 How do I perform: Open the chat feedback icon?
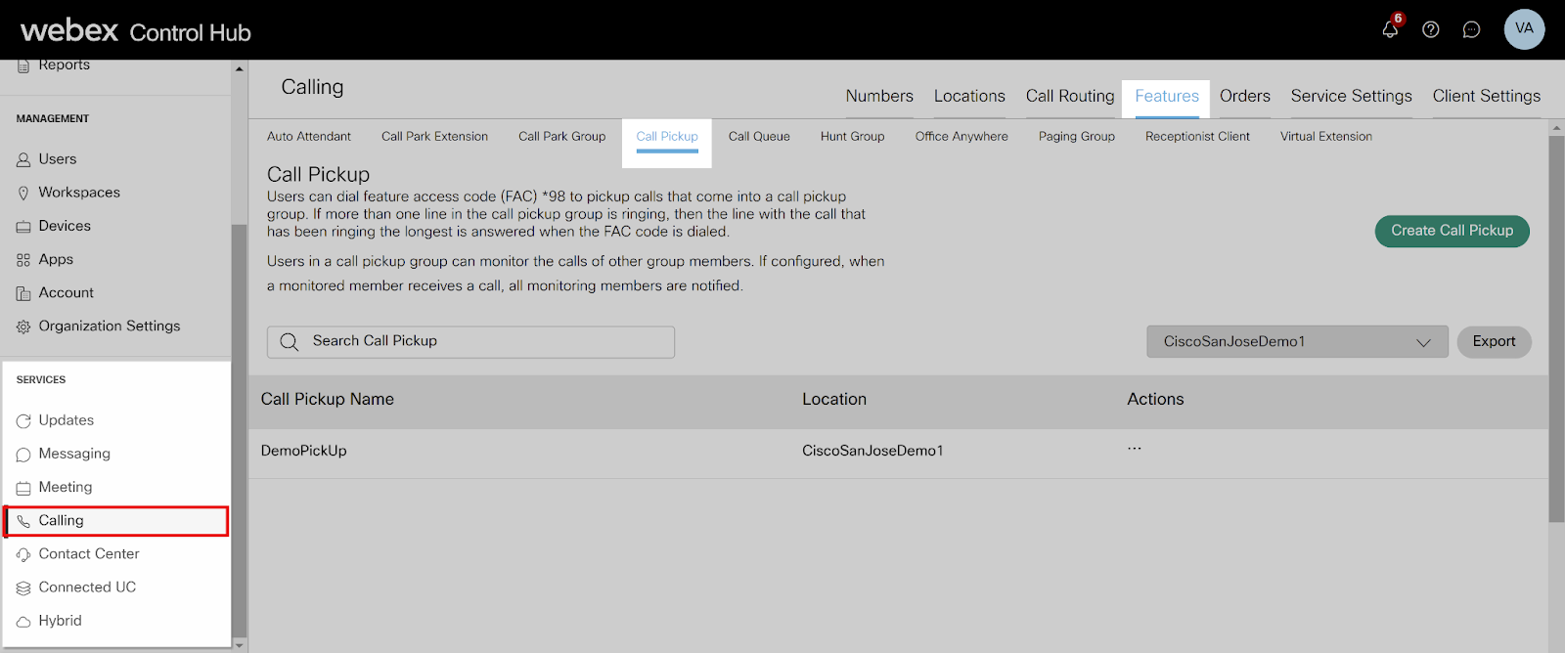point(1471,29)
